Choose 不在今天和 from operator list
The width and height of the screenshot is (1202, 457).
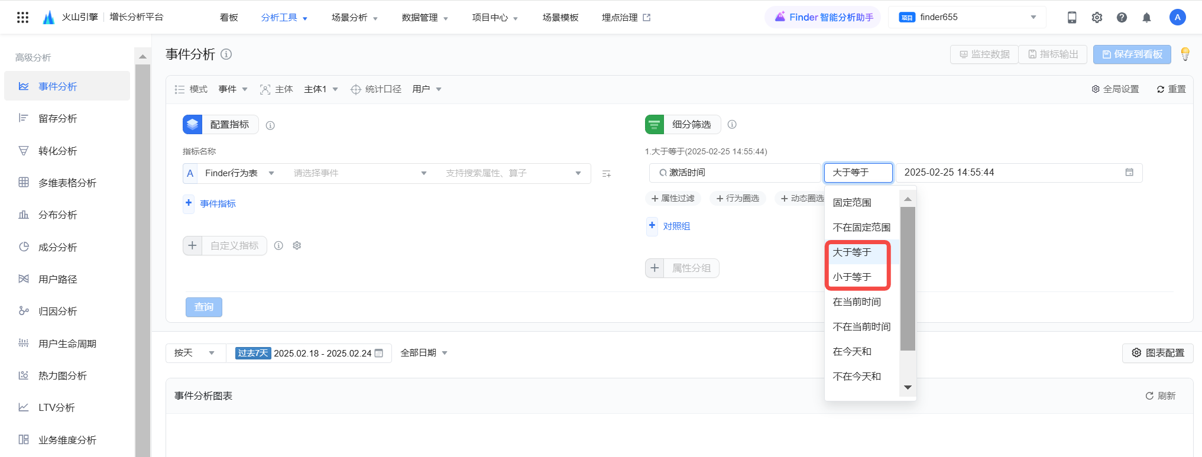tap(862, 377)
